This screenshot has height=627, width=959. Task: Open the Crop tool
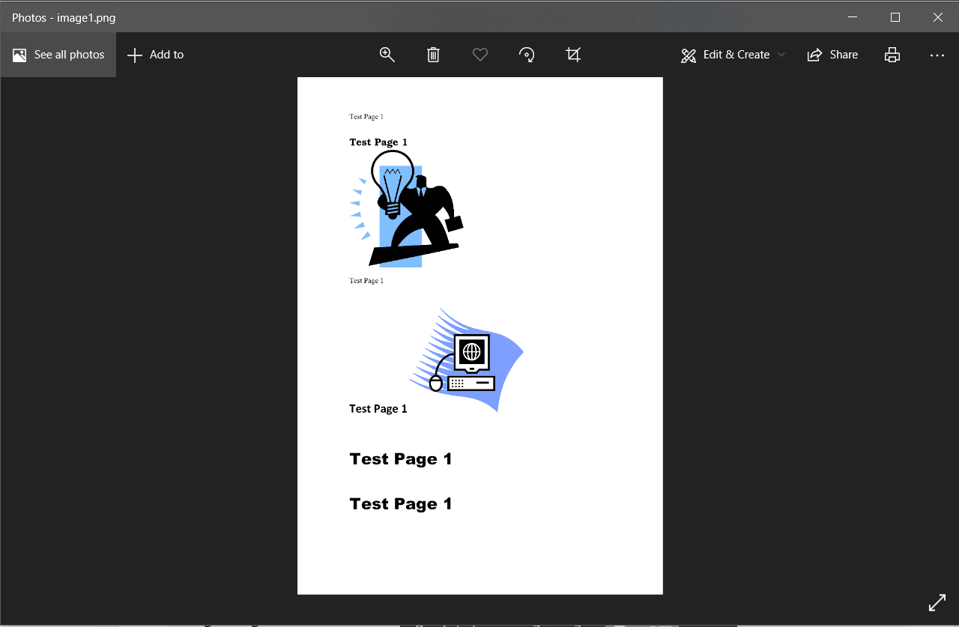573,54
